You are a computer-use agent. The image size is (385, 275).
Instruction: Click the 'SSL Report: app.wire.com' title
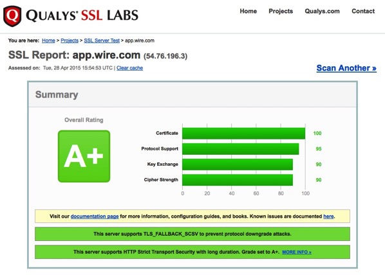click(75, 55)
